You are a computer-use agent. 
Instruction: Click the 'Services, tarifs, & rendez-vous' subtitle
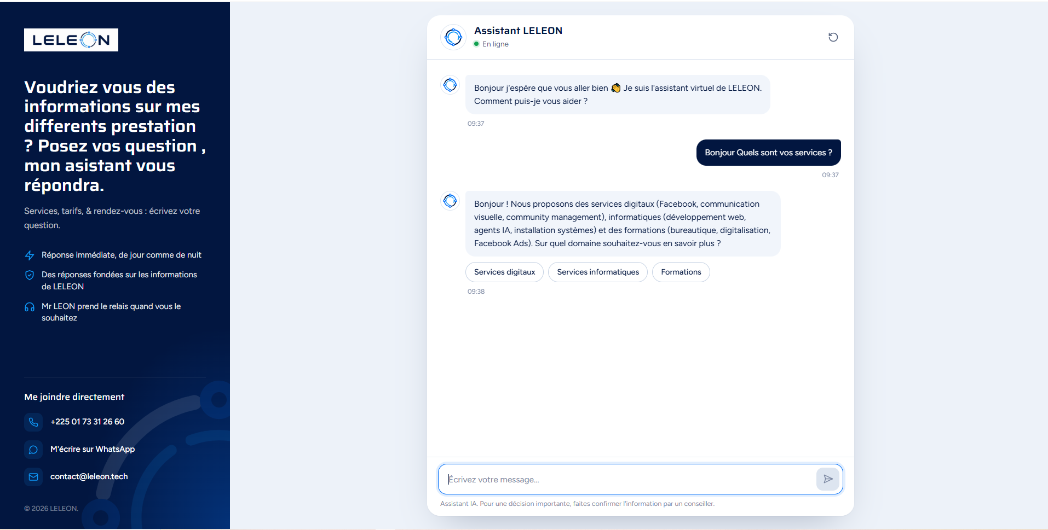click(x=112, y=218)
